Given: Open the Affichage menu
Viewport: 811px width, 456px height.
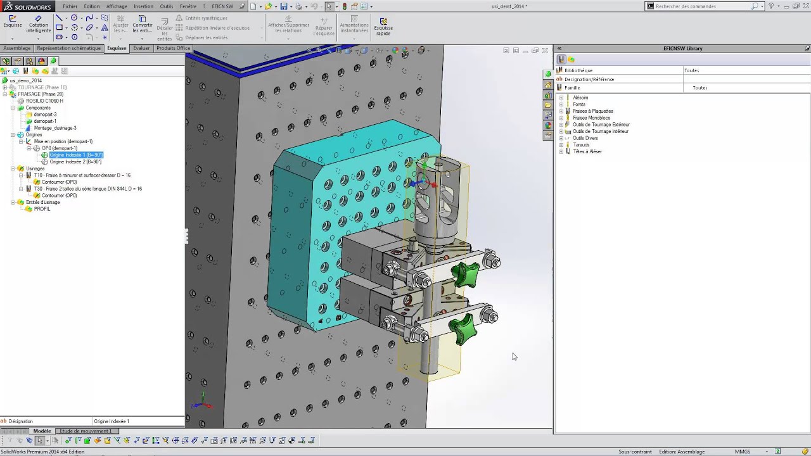Looking at the screenshot, I should click(117, 6).
